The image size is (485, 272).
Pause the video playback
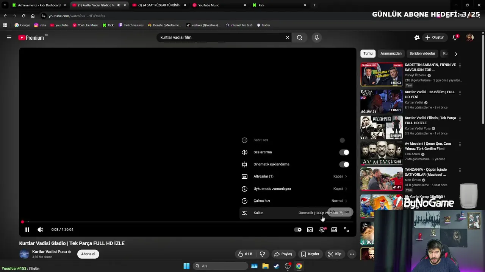pos(27,230)
